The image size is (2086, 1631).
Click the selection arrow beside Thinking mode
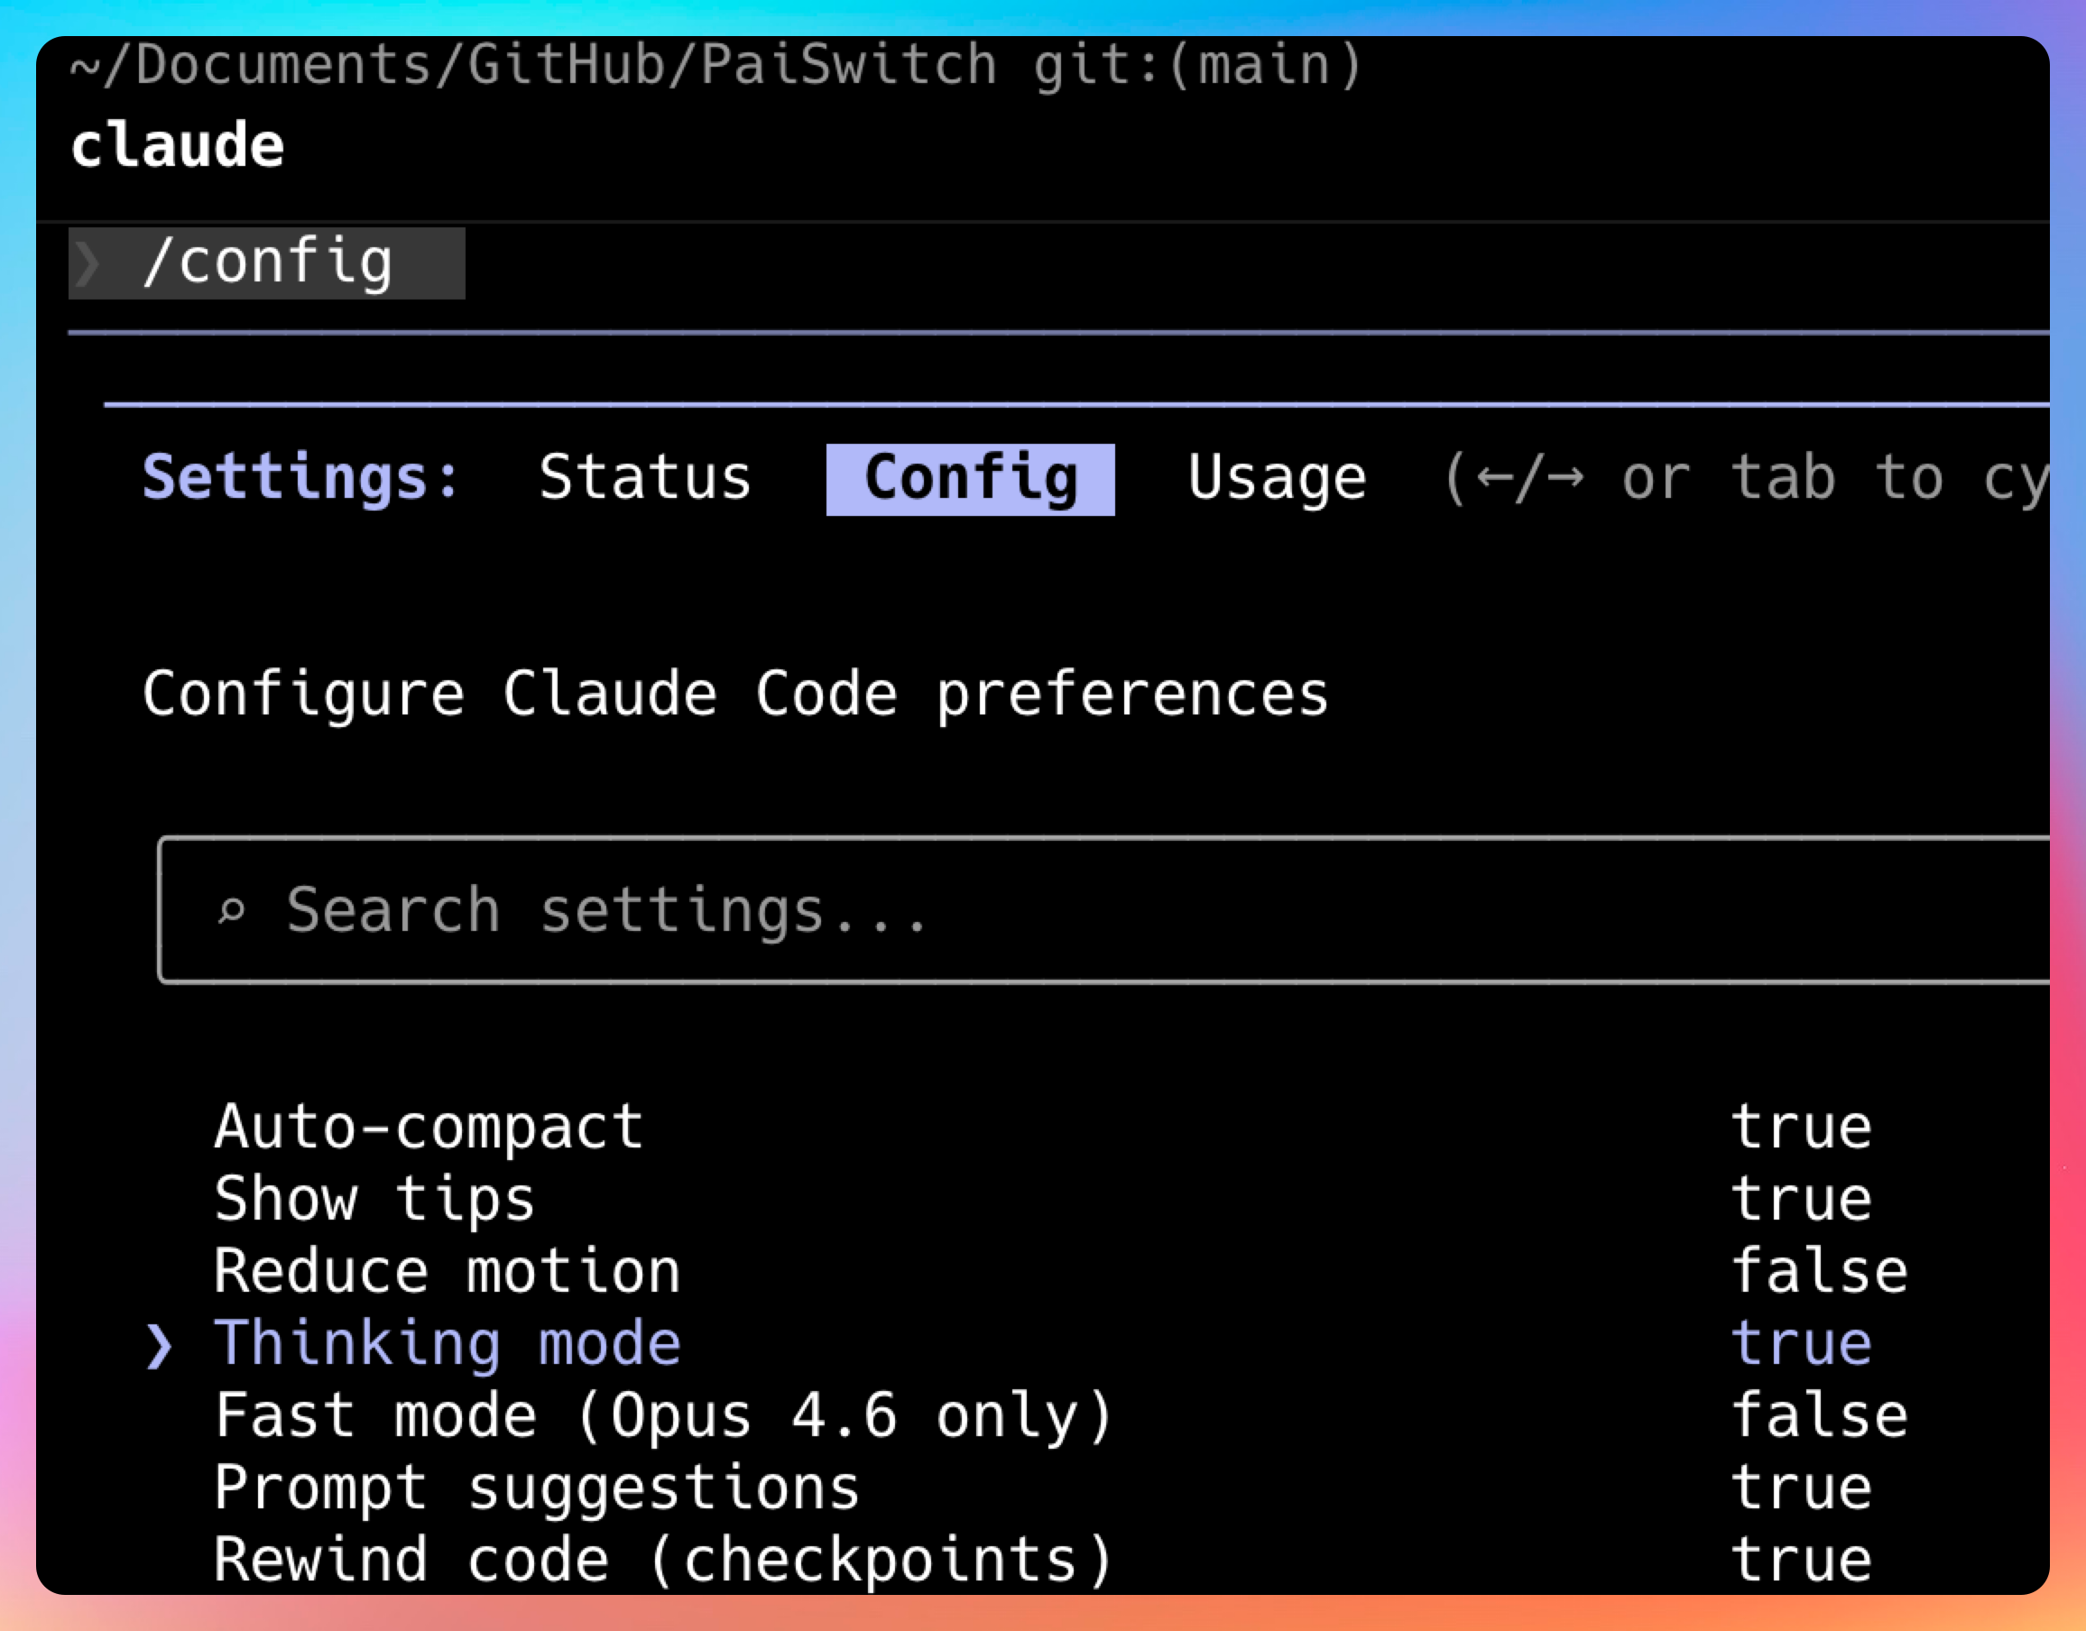click(x=159, y=1345)
